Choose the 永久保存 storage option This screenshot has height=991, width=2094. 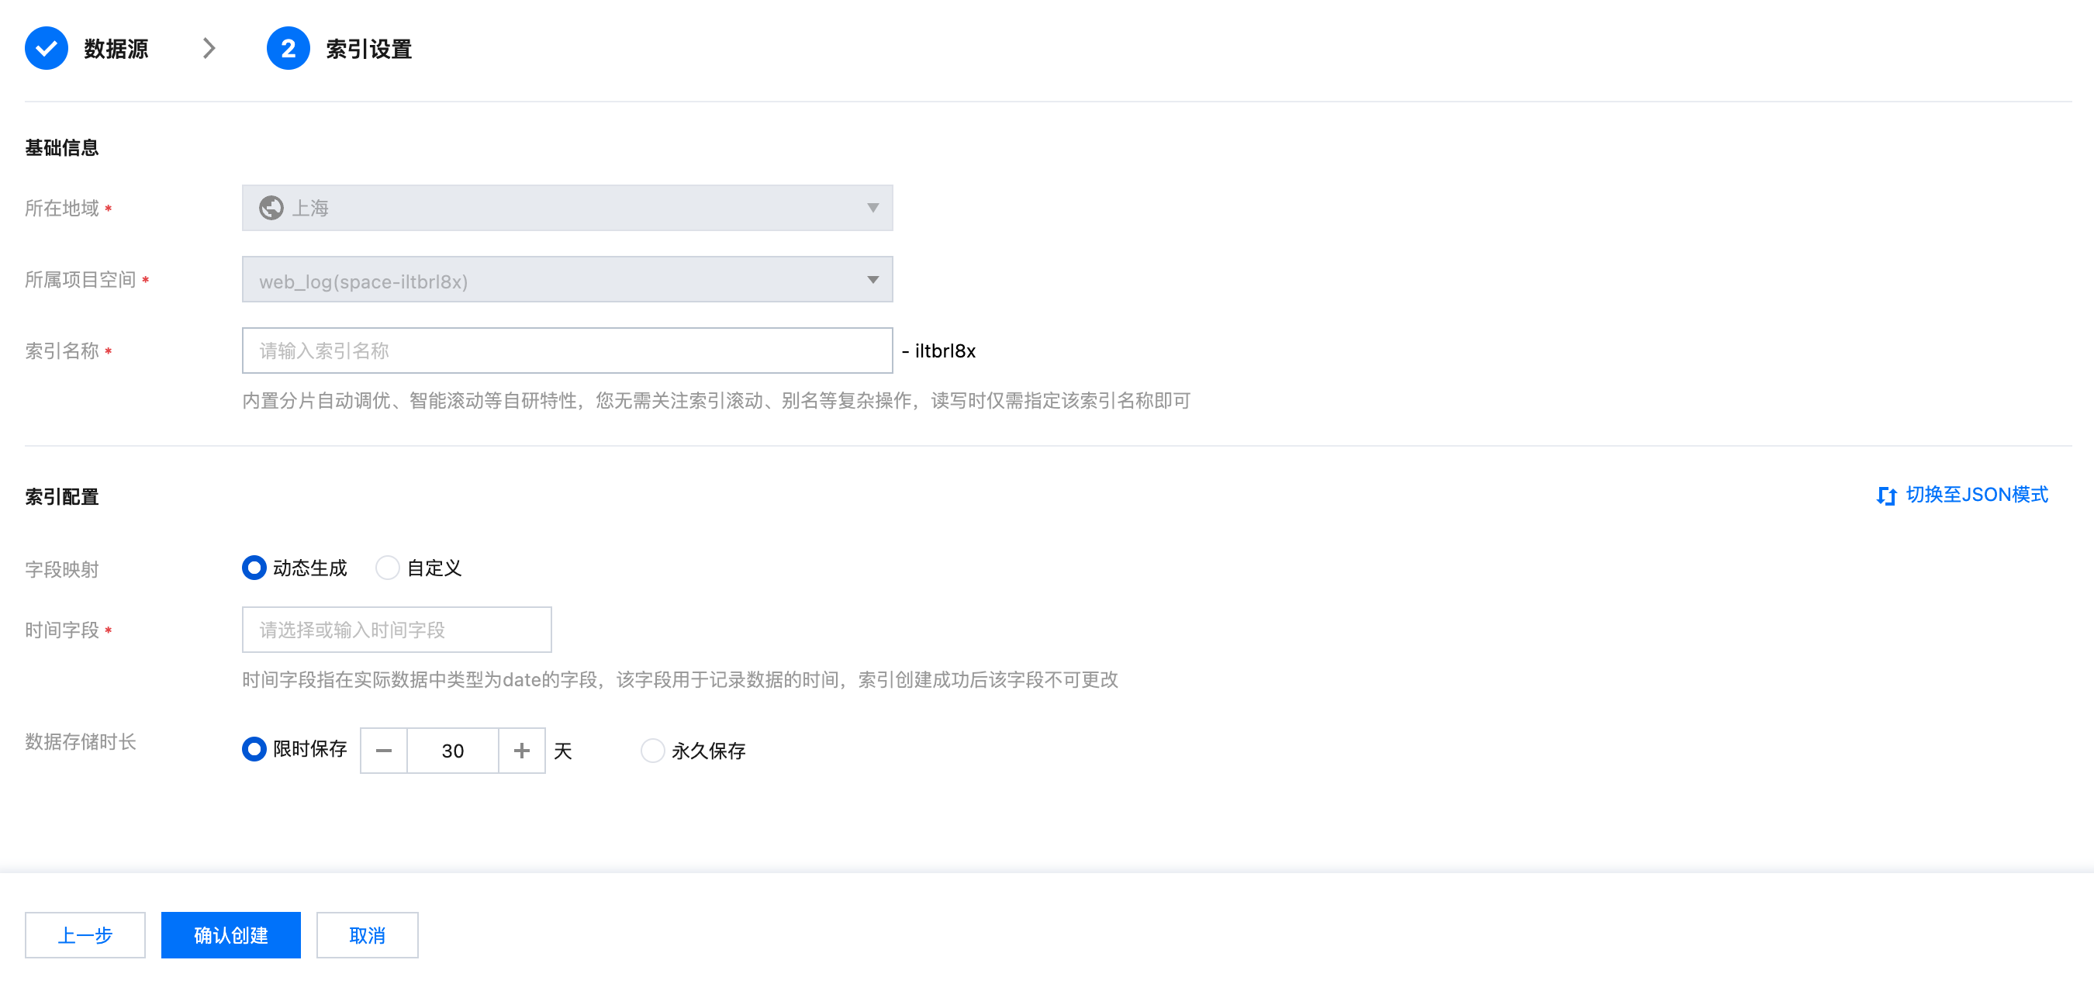(652, 751)
